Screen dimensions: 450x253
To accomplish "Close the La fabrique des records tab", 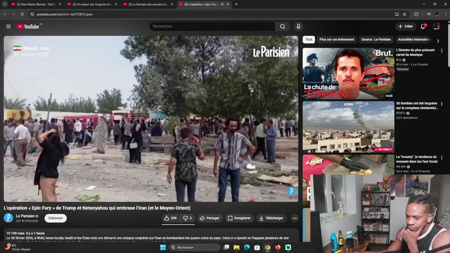I will click(172, 4).
